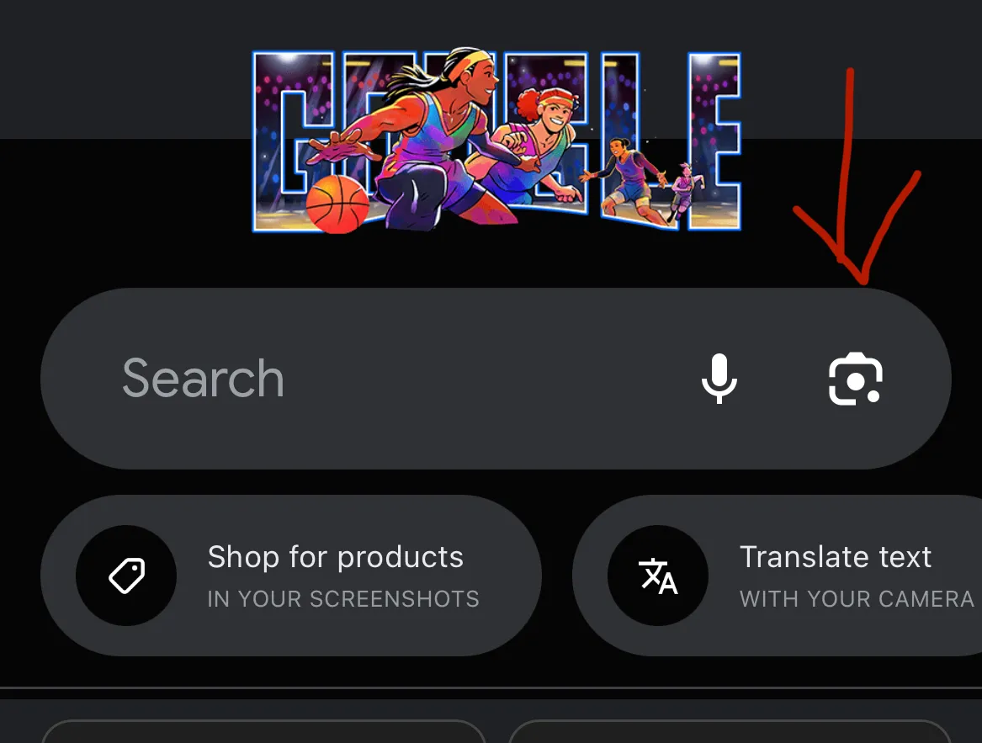Click the "IN YOUR SCREENSHOTS" subtitle

tap(343, 599)
